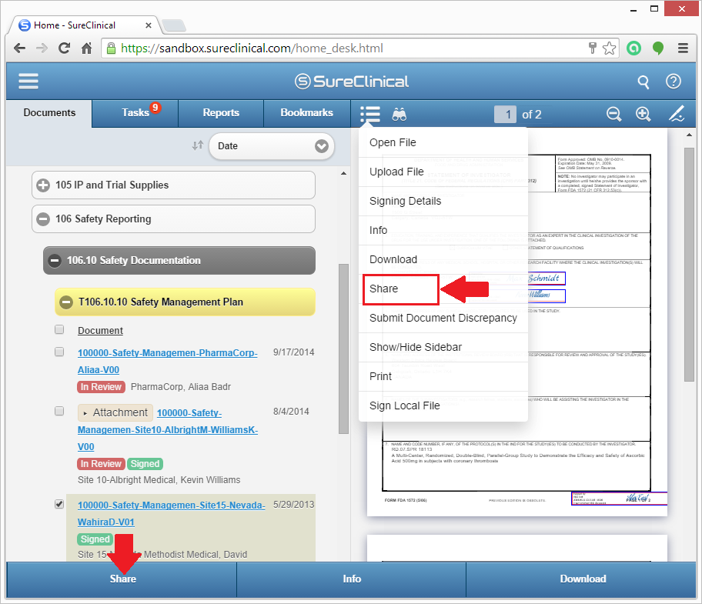
Task: Open the Site15-Nevada-WahiraD-V01 link
Action: pos(171,513)
